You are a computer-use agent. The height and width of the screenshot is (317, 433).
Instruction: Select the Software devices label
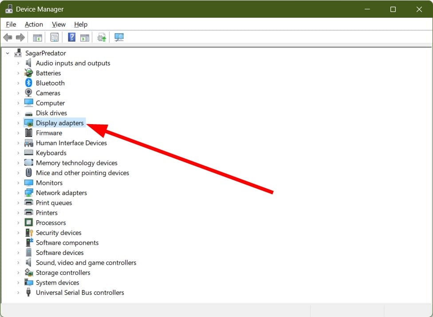coord(59,252)
